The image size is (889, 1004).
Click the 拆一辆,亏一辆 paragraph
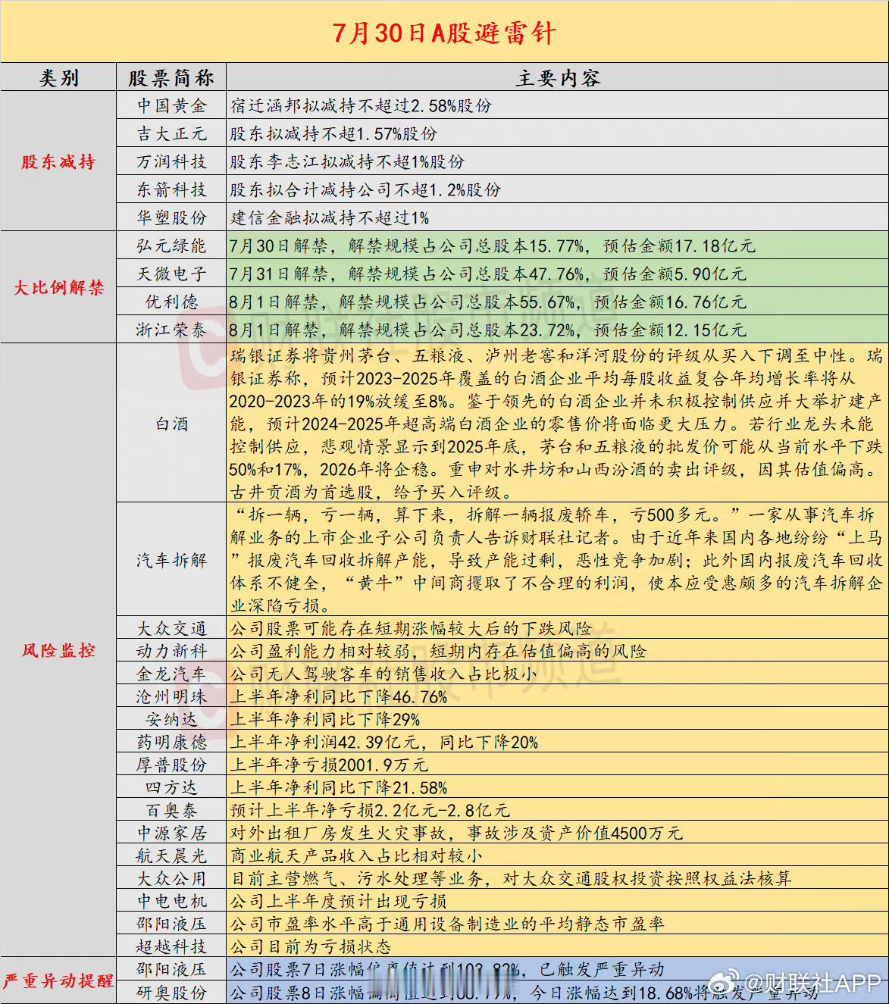point(556,560)
